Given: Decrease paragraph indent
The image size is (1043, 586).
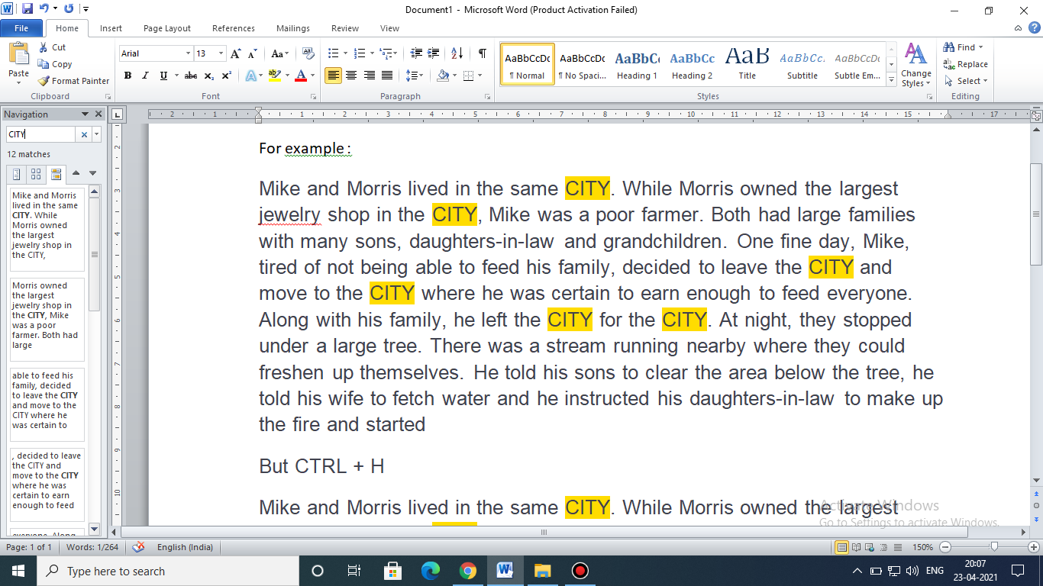Looking at the screenshot, I should [416, 53].
